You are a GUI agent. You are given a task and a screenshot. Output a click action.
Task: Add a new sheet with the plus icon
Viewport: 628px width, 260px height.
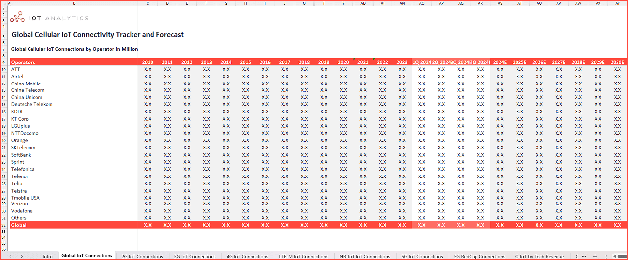tap(595, 256)
